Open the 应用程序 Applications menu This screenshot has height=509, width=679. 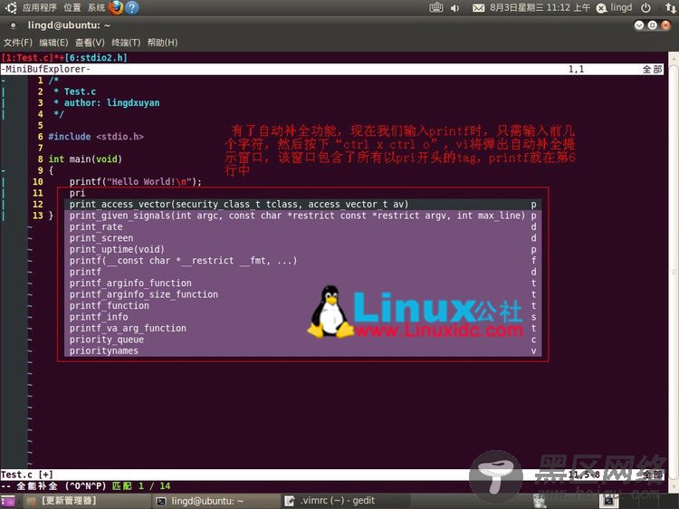point(40,8)
